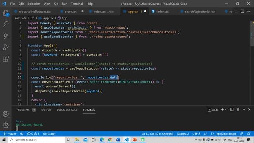This screenshot has width=254, height=143.
Task: Click the editor vertical scrollbar
Action: (x=252, y=33)
